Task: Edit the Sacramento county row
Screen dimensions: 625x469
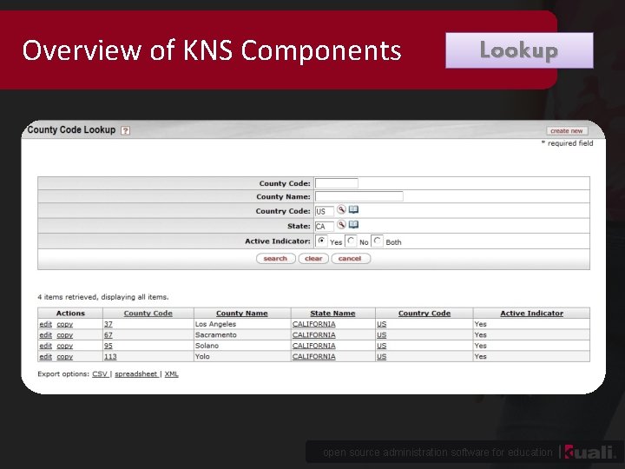Action: [46, 335]
